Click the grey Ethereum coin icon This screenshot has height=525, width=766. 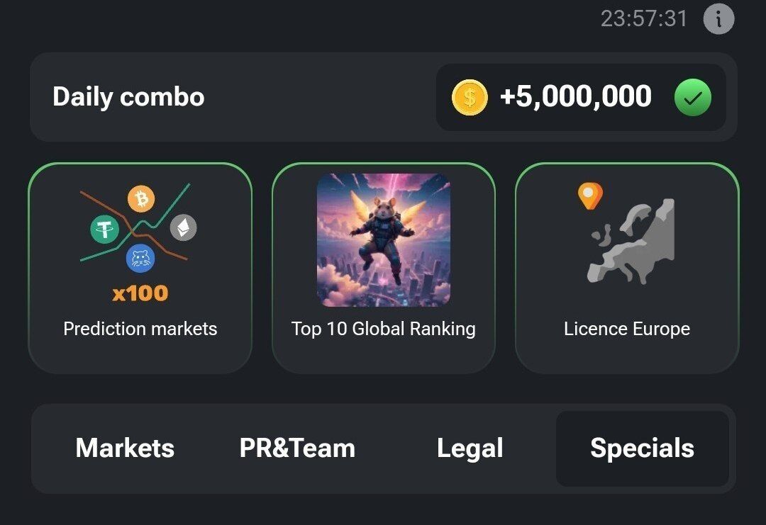(x=184, y=227)
